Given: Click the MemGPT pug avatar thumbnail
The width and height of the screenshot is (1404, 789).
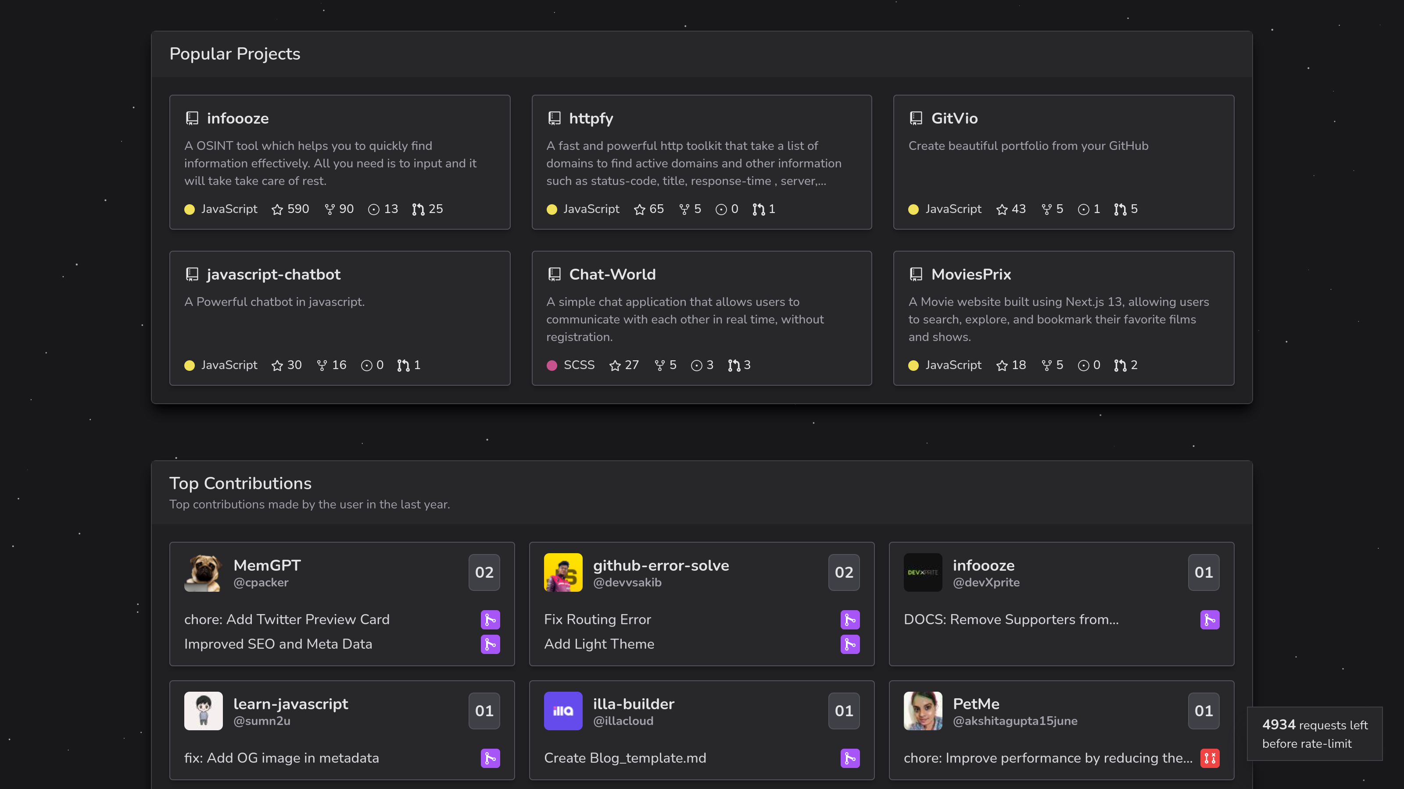Looking at the screenshot, I should (x=203, y=572).
